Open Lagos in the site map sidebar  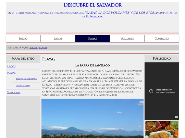(x=11, y=66)
